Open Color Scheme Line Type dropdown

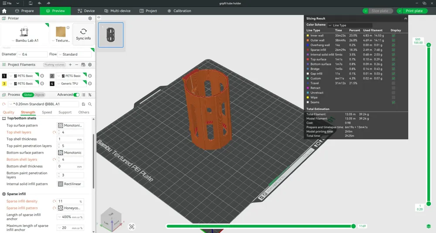coord(350,25)
